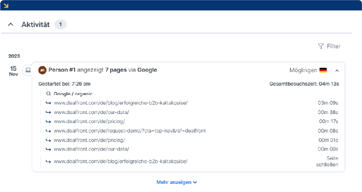Click the Person #1 angezeigt 7 pages heading
The image size is (362, 192).
(x=103, y=70)
